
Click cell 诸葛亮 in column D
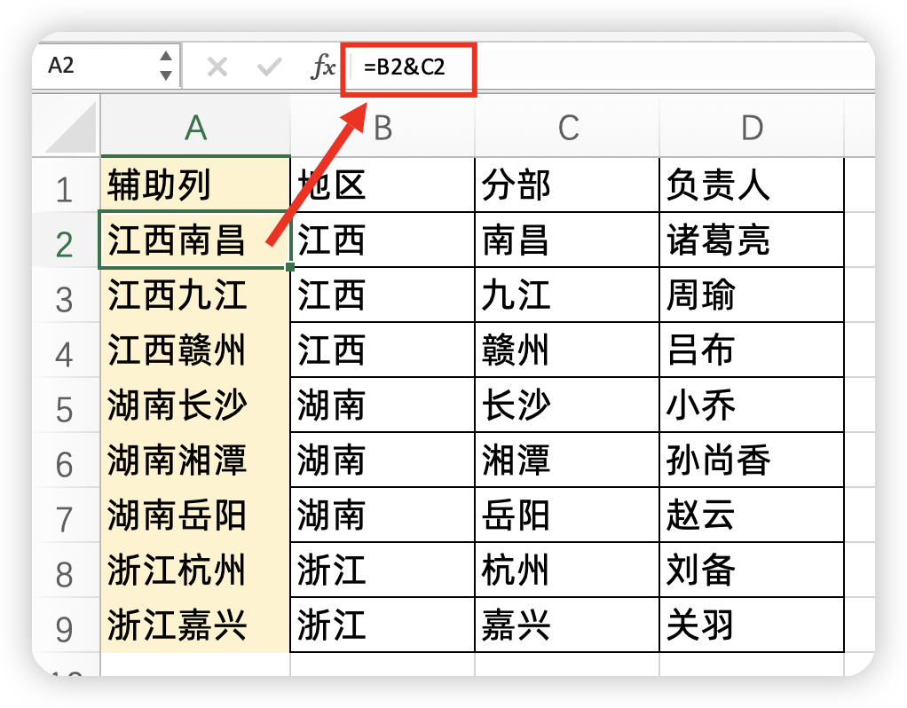(752, 240)
